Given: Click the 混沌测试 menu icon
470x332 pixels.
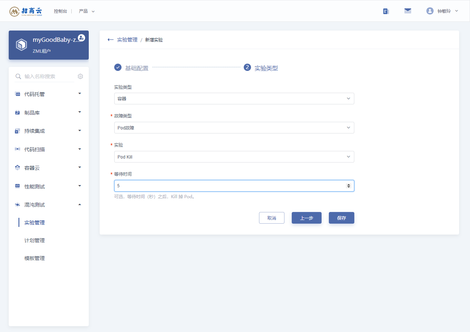Looking at the screenshot, I should (x=17, y=205).
